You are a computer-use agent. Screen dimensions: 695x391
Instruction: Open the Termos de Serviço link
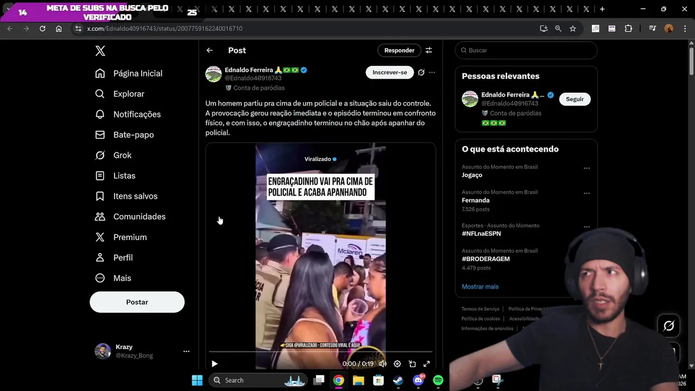pos(481,309)
